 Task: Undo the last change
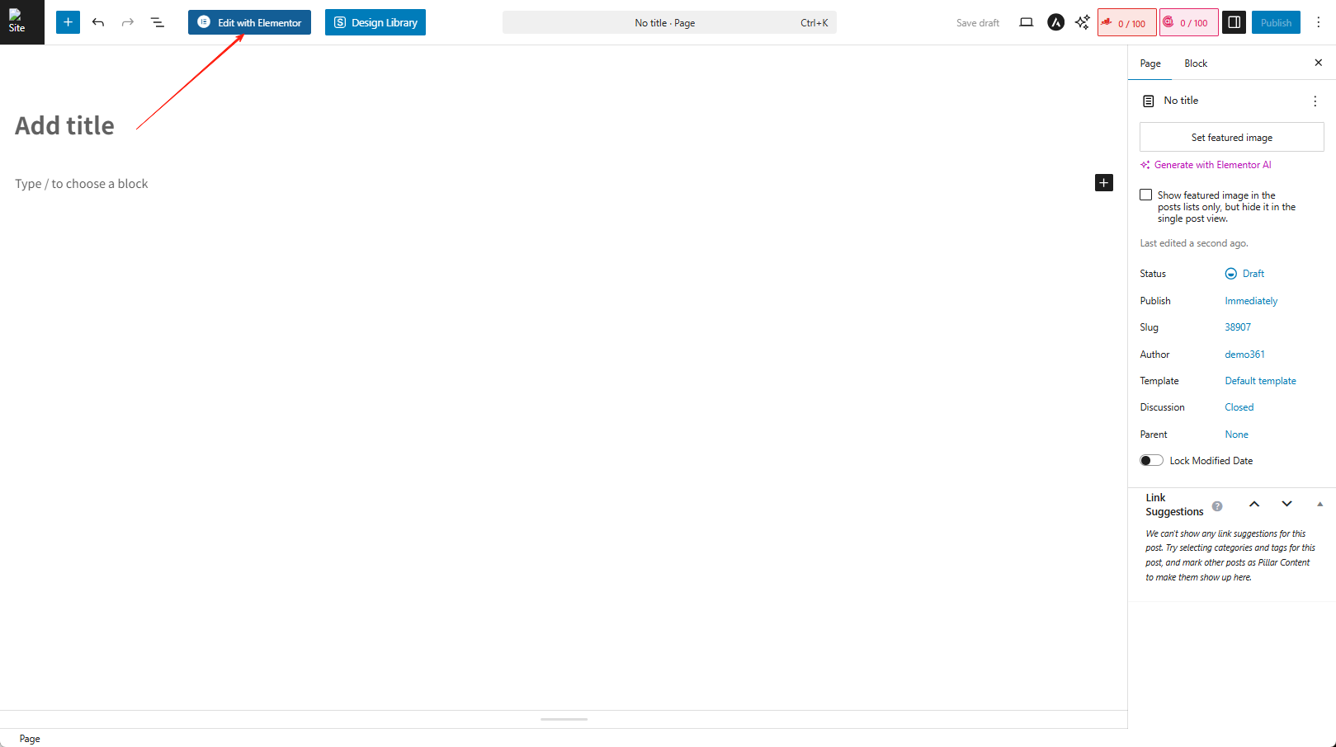[x=98, y=22]
